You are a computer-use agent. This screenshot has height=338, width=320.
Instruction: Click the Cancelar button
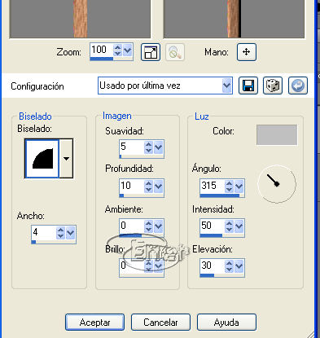pyautogui.click(x=160, y=323)
